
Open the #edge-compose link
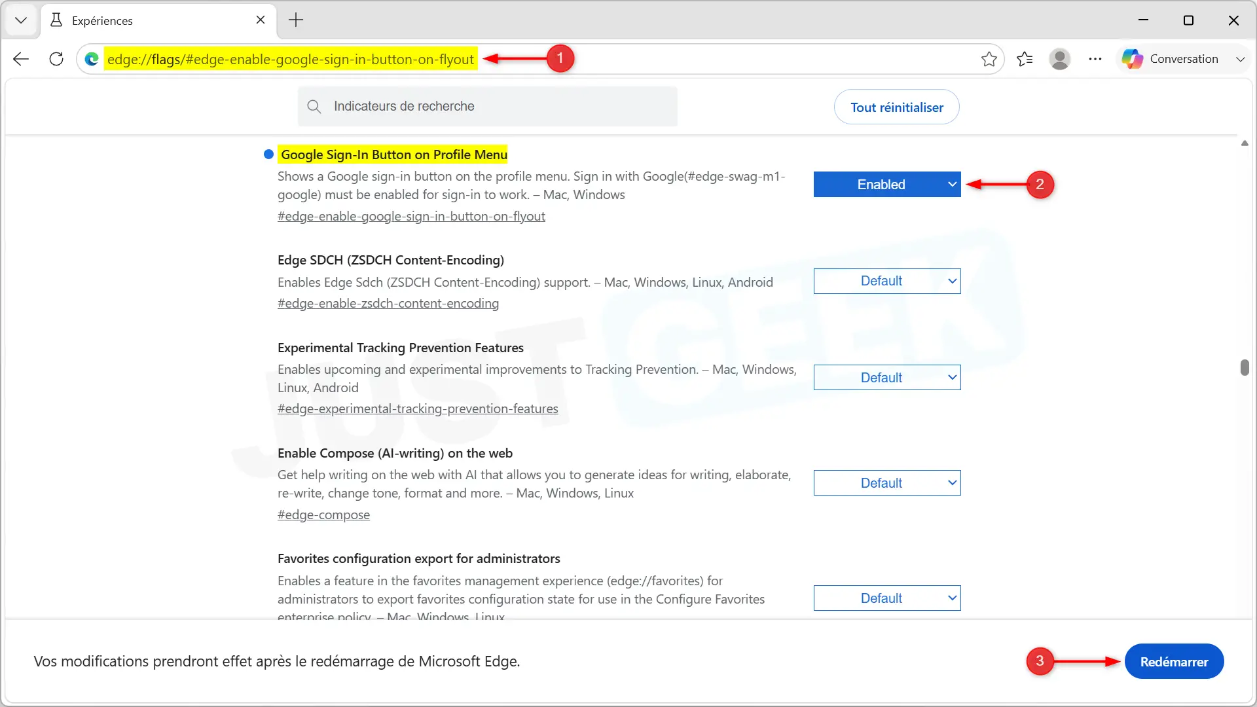323,515
